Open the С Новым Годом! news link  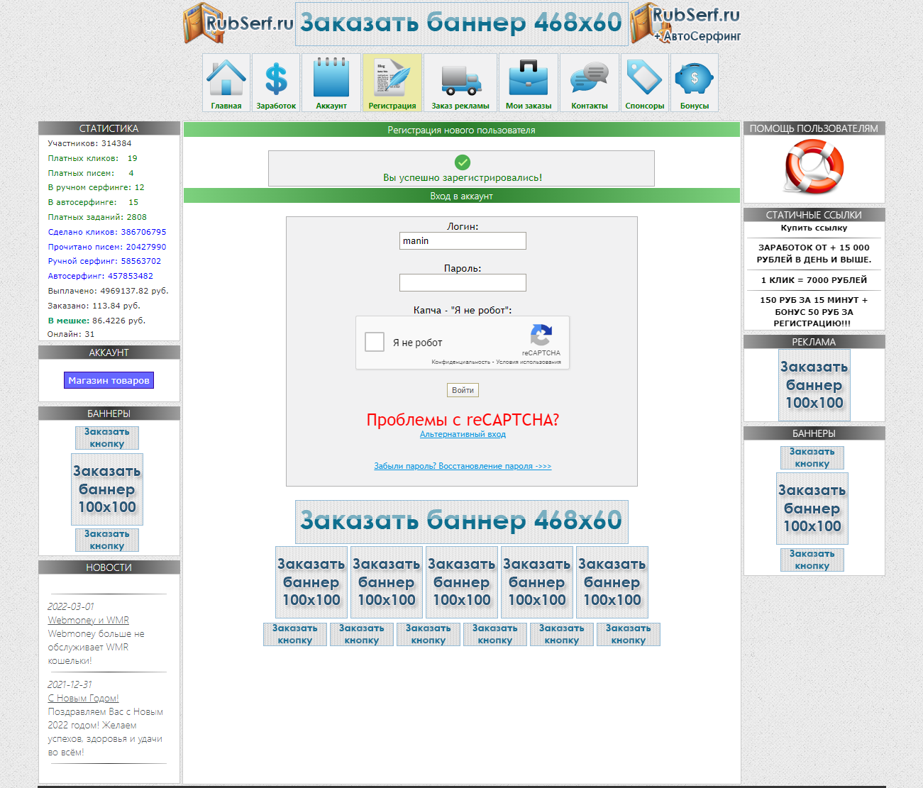click(83, 698)
